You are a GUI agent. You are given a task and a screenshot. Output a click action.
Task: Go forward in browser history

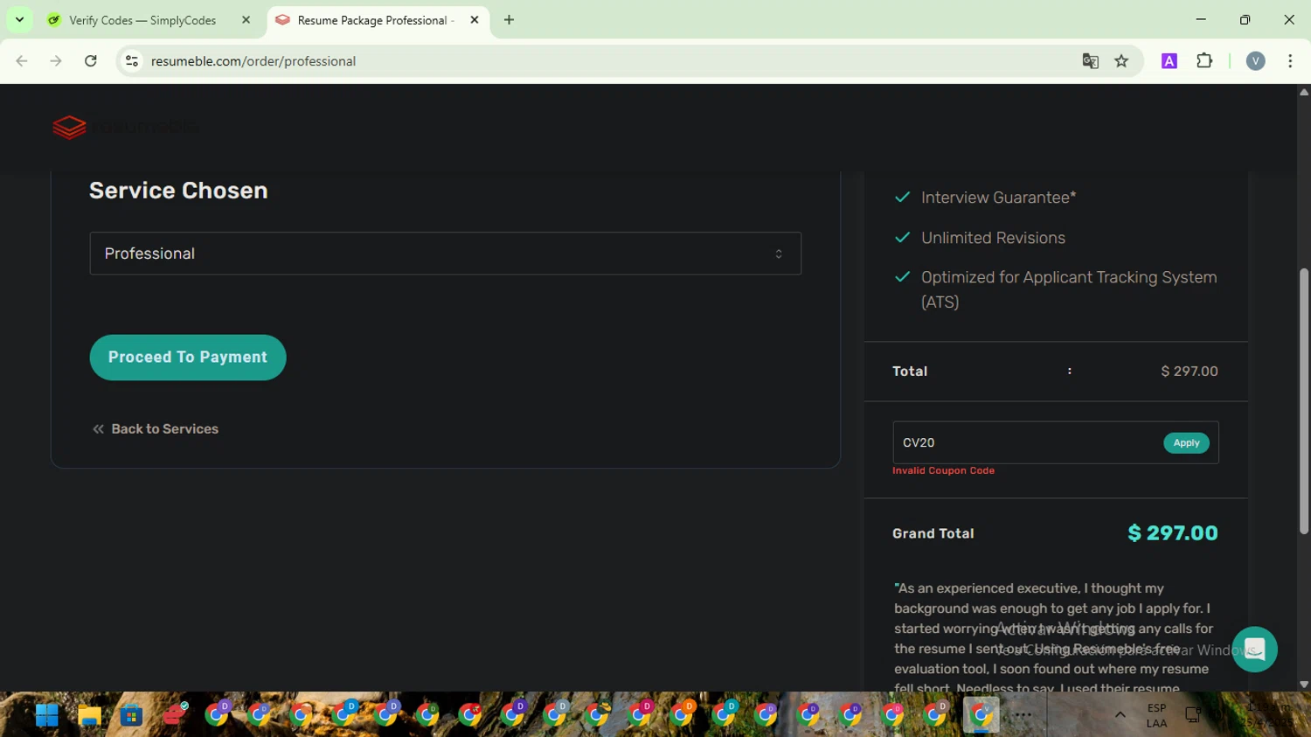point(56,61)
